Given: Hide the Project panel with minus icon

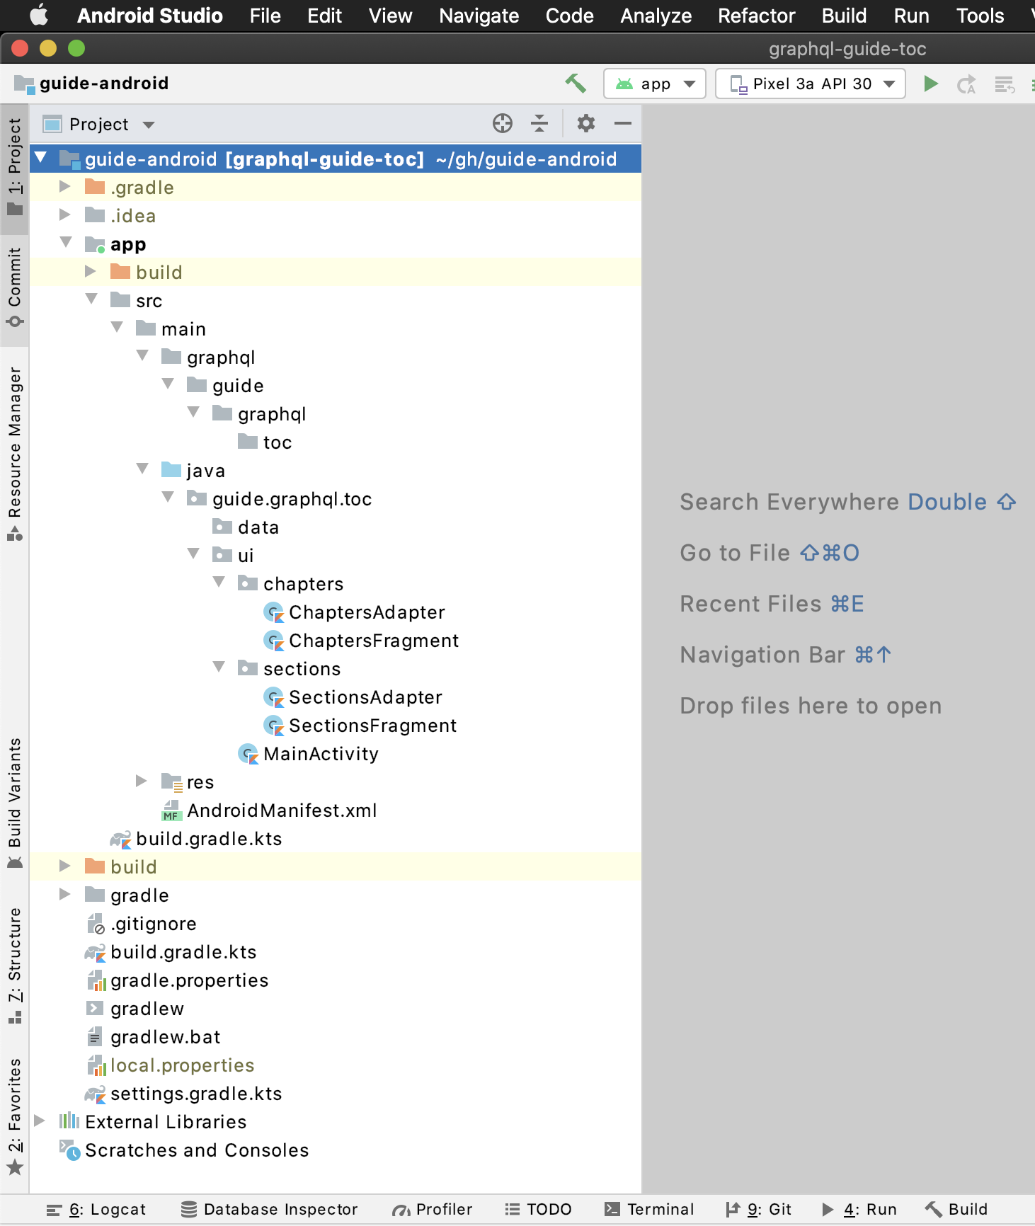Looking at the screenshot, I should coord(623,123).
